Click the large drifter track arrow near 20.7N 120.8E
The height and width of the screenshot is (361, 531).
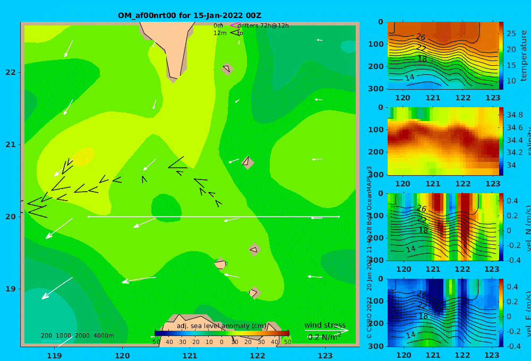coord(177,163)
